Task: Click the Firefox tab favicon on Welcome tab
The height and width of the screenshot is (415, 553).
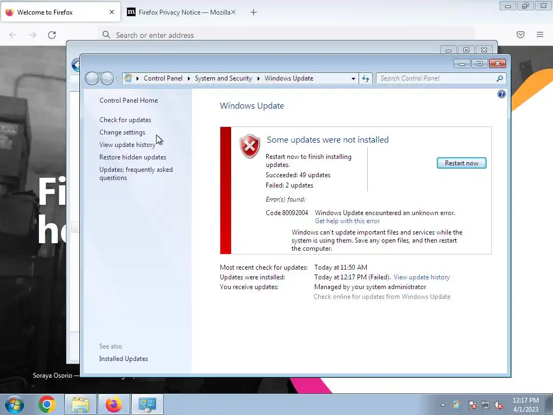Action: (10, 12)
